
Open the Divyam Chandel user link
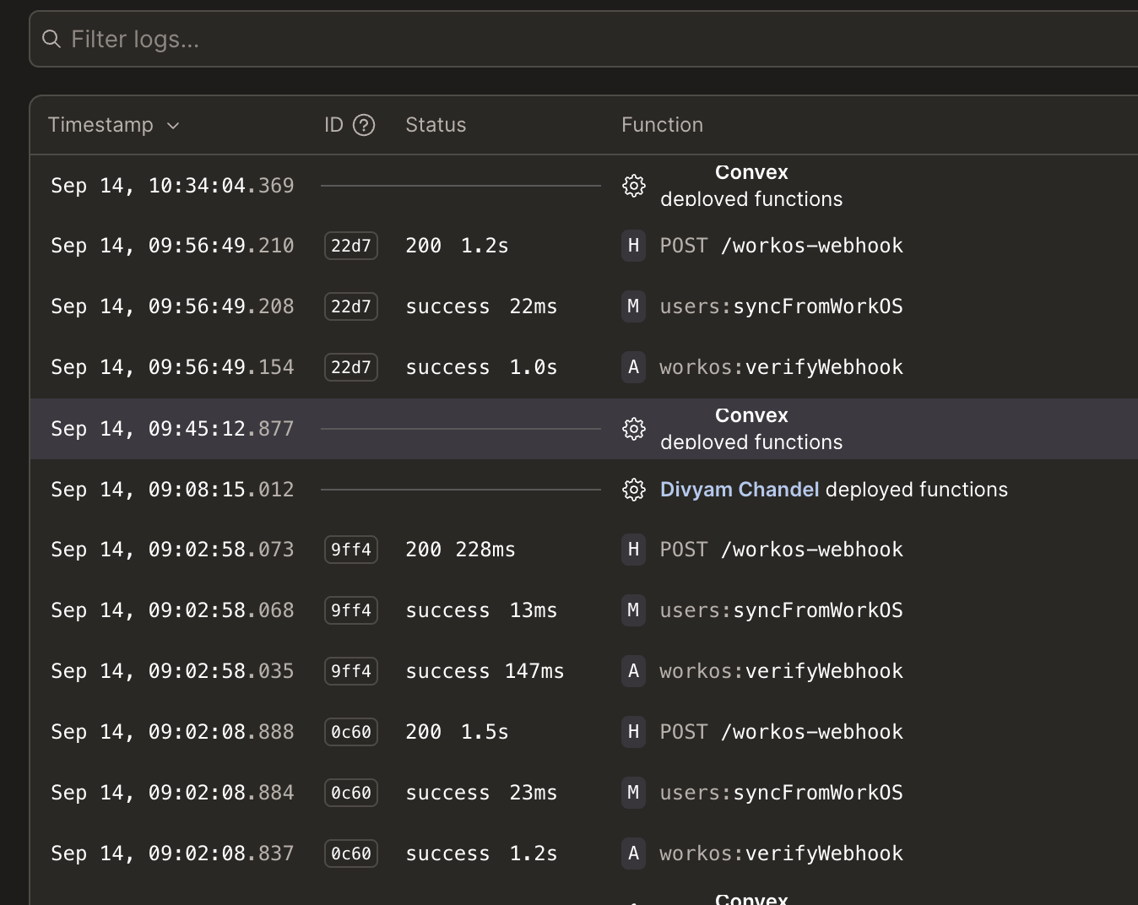740,490
